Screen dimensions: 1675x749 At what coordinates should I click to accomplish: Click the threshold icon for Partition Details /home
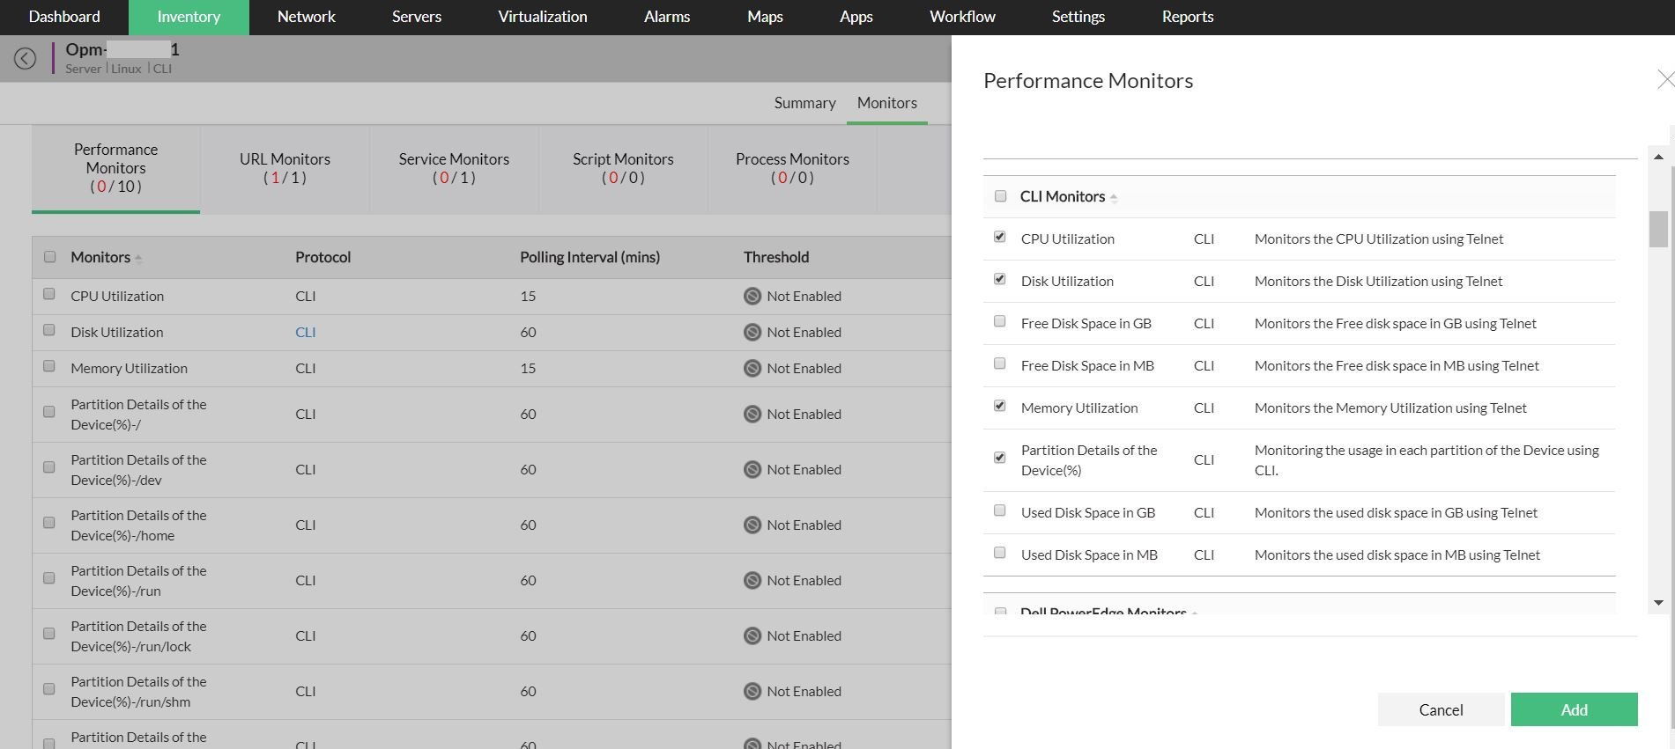pos(752,525)
